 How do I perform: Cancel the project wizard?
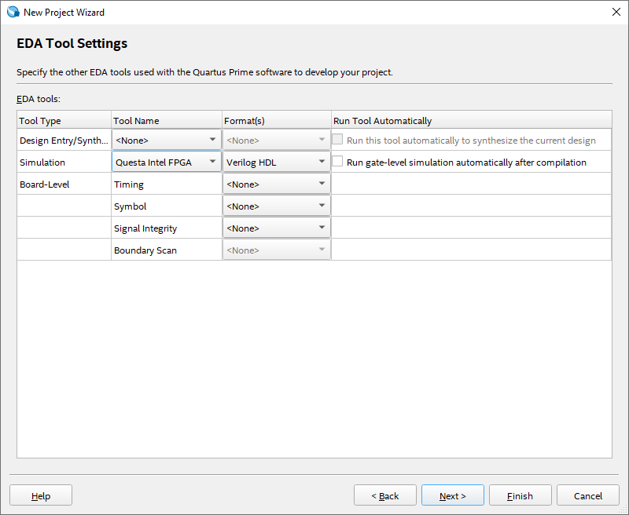(587, 495)
